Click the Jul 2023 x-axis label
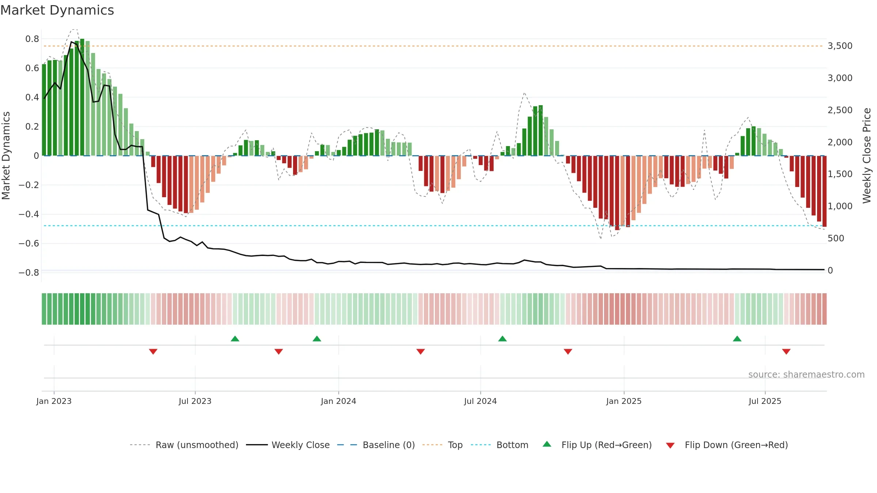 (x=195, y=401)
